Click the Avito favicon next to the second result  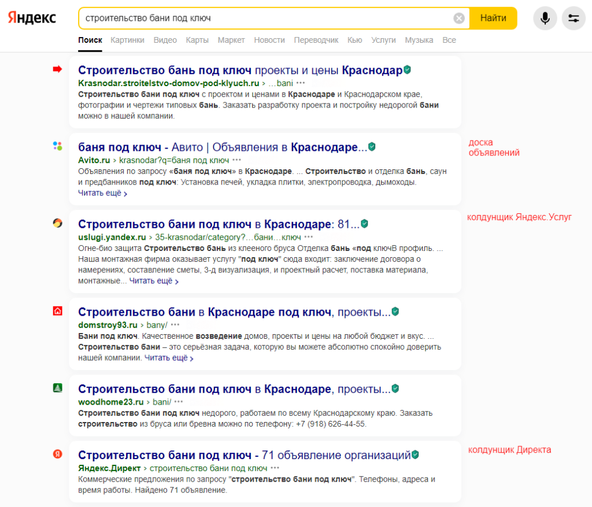tap(57, 146)
